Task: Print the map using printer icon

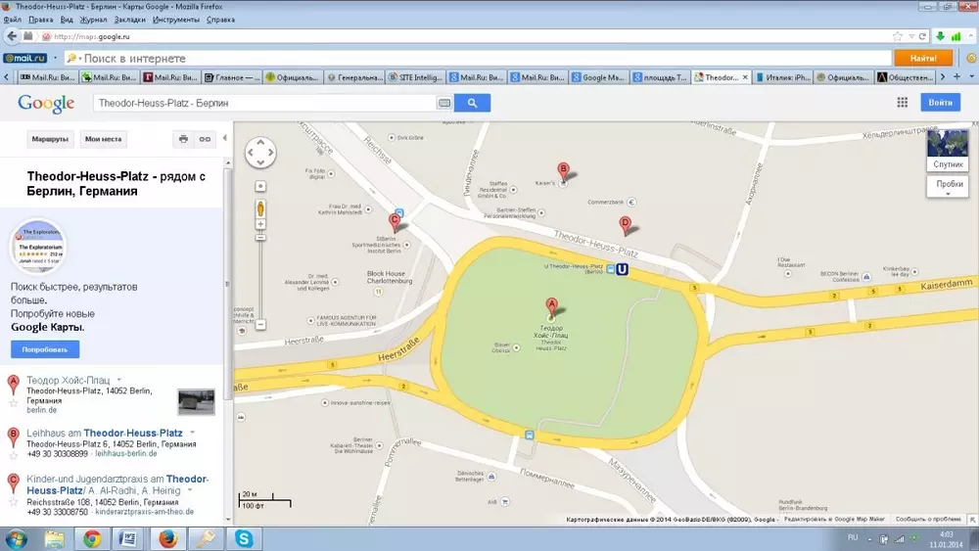Action: [x=183, y=139]
